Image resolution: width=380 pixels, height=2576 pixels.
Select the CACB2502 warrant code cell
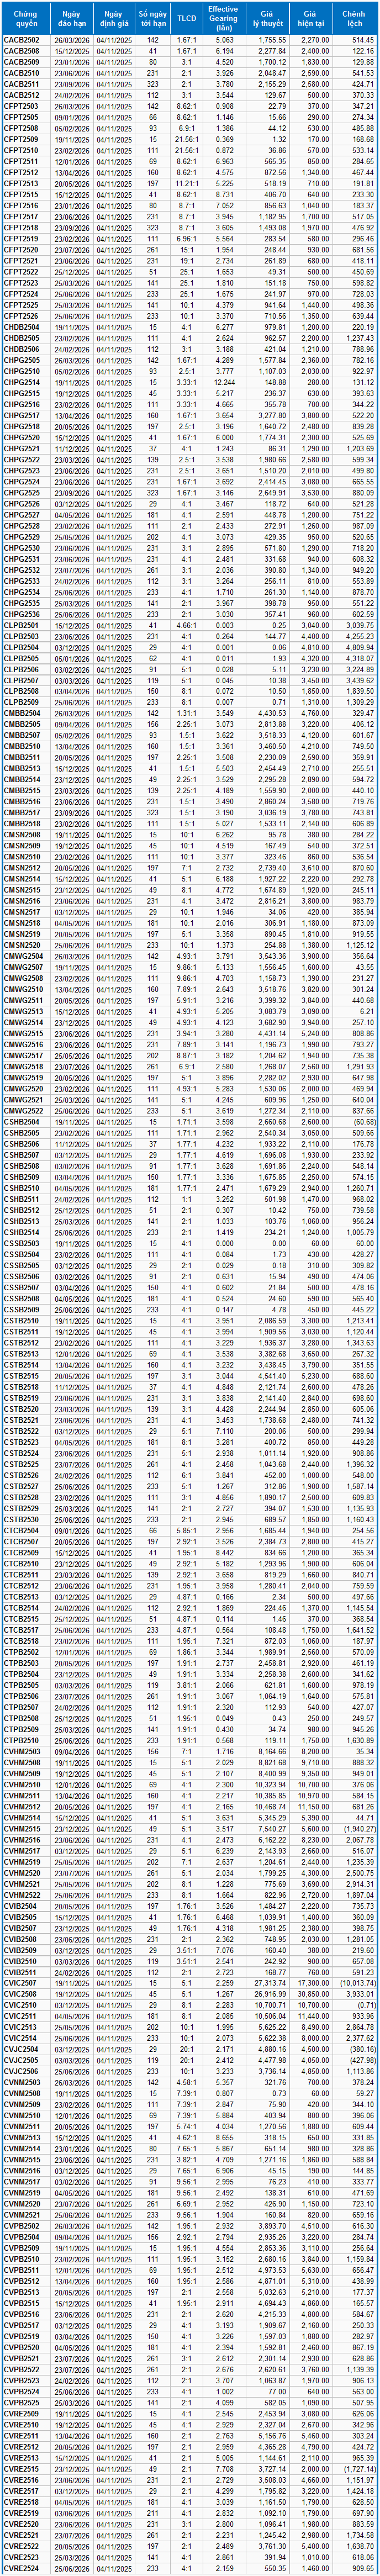(22, 39)
